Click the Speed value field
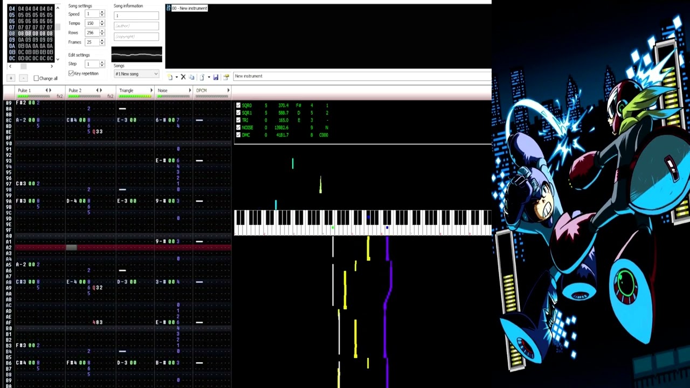This screenshot has width=690, height=388. (92, 14)
